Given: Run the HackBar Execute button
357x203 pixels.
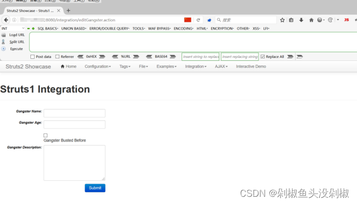Looking at the screenshot, I should pos(17,49).
